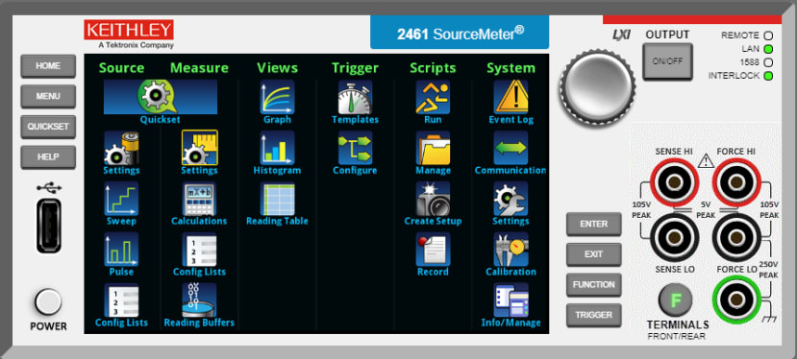The height and width of the screenshot is (359, 797).
Task: Click the HELP front panel key
Action: tap(48, 157)
